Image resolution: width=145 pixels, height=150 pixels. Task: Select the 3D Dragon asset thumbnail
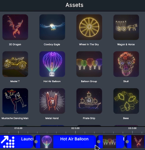click(15, 27)
